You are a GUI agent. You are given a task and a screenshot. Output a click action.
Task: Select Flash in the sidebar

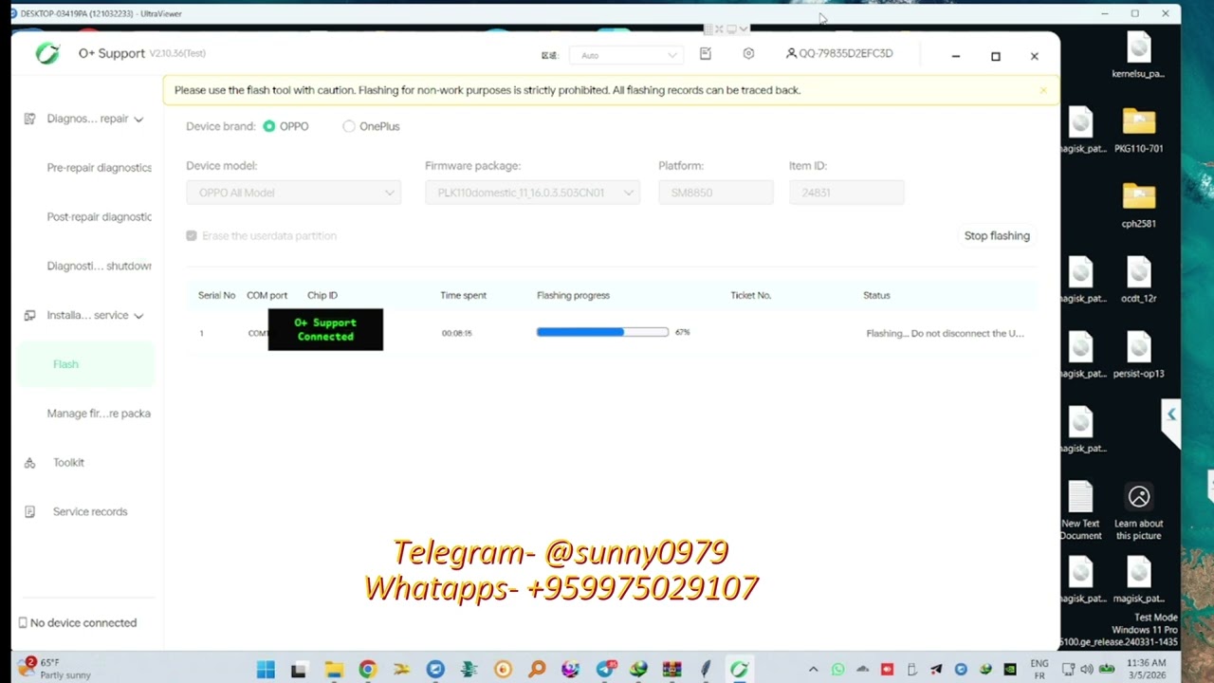84,364
